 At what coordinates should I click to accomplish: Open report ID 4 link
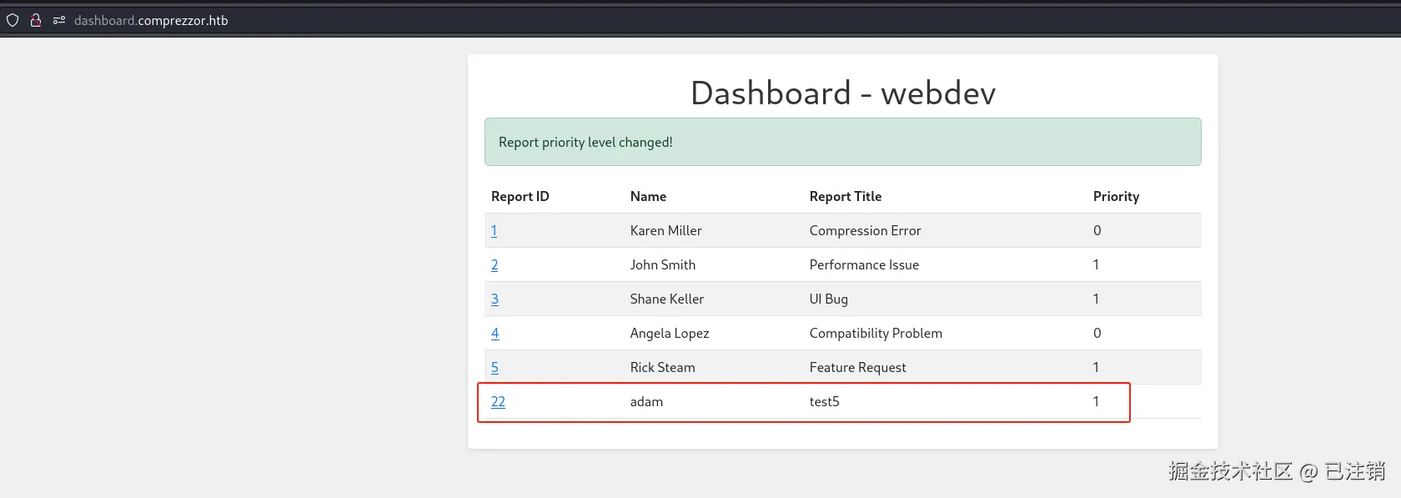pos(495,334)
